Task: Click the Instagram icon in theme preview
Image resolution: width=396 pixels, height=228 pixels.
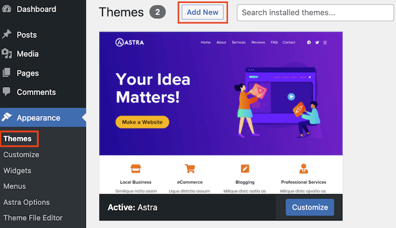Action: click(325, 43)
